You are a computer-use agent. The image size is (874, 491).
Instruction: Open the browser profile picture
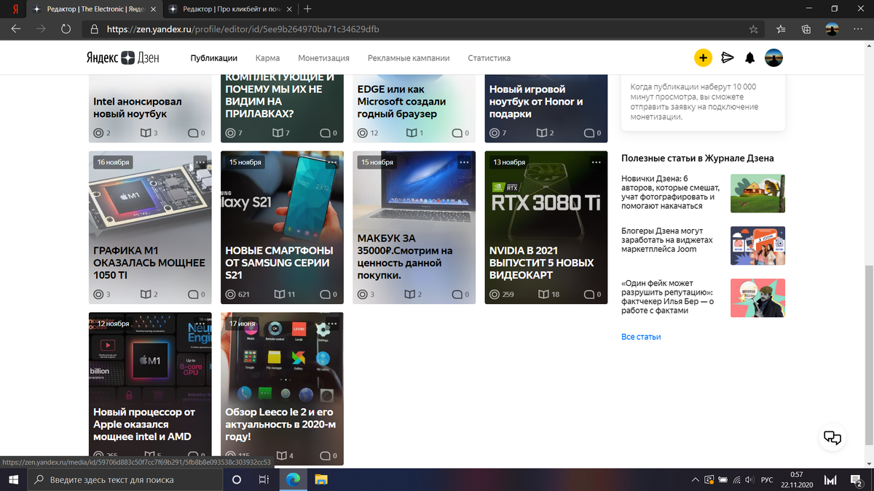[832, 29]
